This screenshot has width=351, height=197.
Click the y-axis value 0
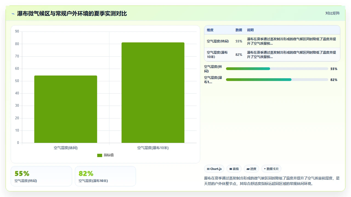pos(18,143)
